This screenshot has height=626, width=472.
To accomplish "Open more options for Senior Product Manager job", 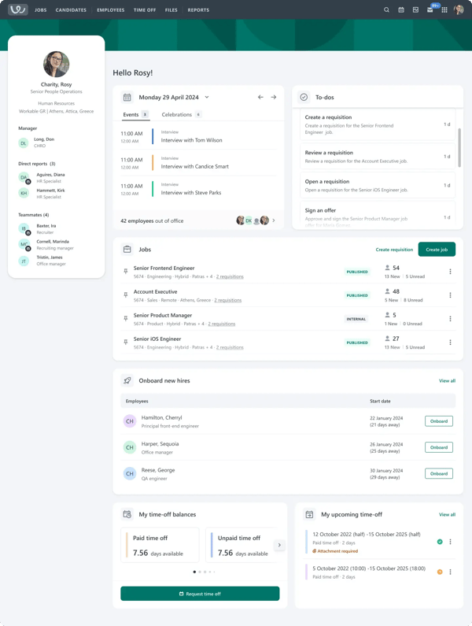I will (450, 319).
